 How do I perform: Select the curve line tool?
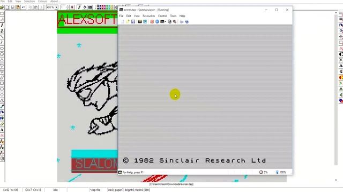(x=2, y=43)
